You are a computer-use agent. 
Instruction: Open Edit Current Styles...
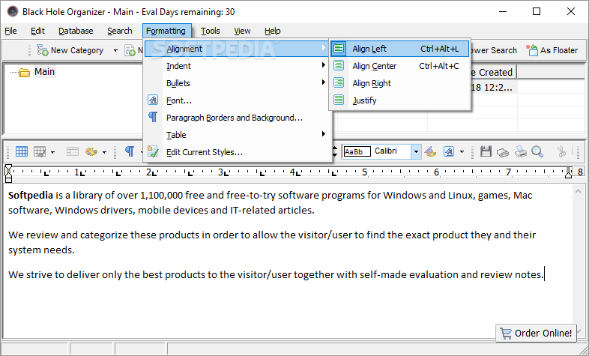pyautogui.click(x=237, y=152)
